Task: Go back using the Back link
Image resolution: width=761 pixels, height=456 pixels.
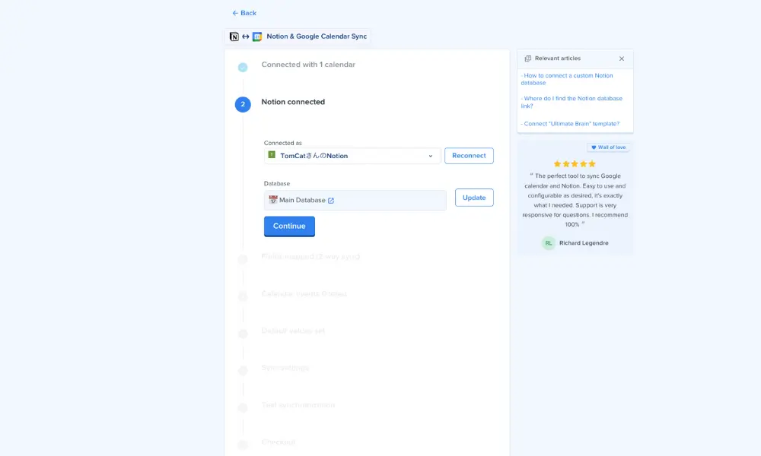Action: click(244, 13)
